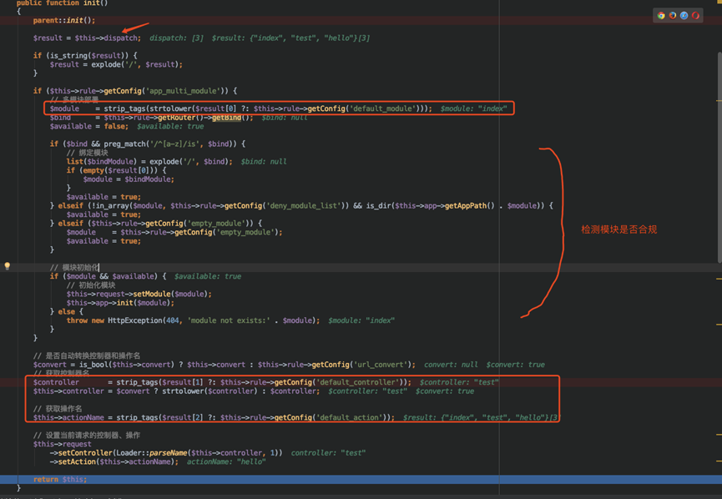The image size is (722, 499).
Task: Click the '$bind = ...getRouter()->getBind();' line
Action: tap(151, 118)
